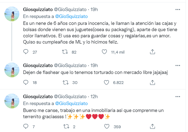Open more options on the 12h tweet
The height and width of the screenshot is (132, 188).
(178, 96)
